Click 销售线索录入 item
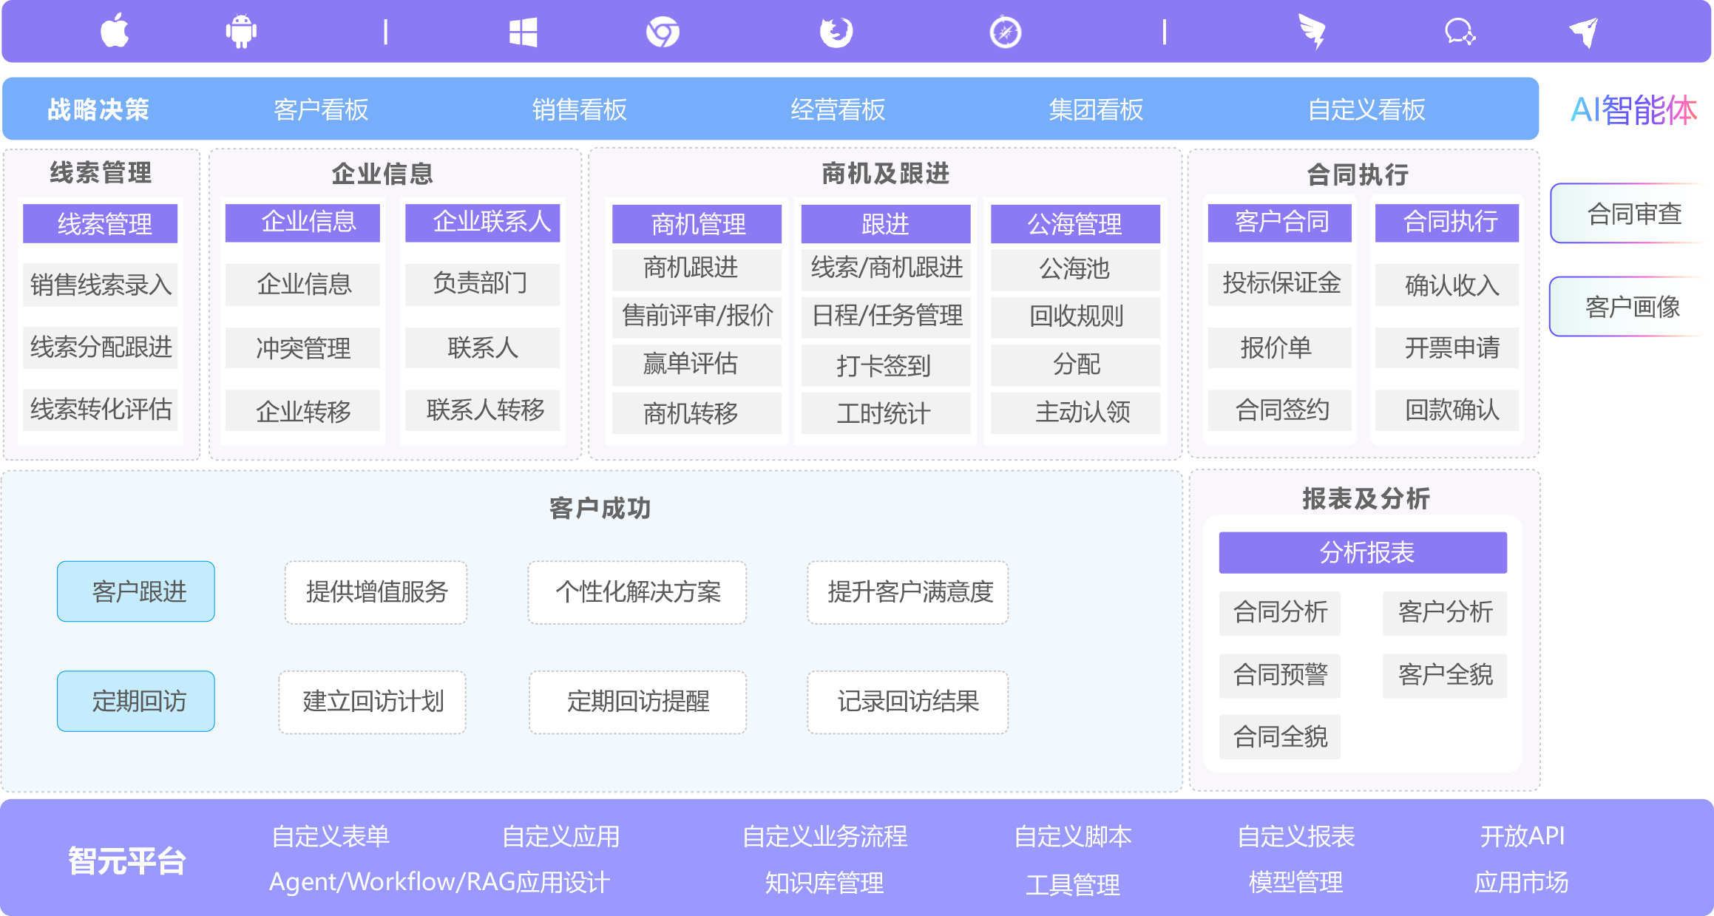This screenshot has width=1714, height=916. pyautogui.click(x=101, y=285)
